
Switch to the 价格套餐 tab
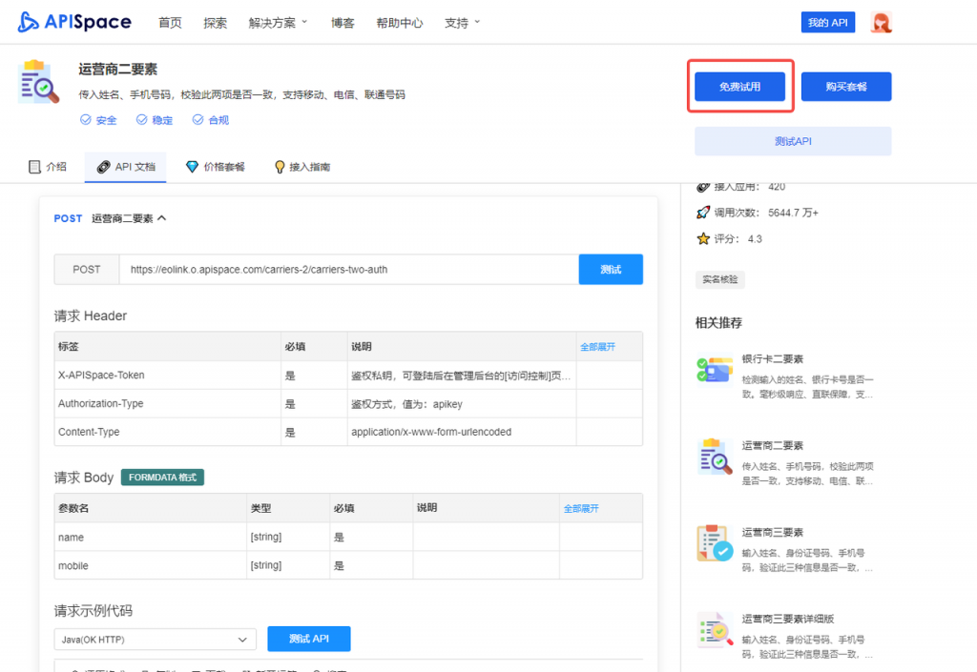coord(216,167)
